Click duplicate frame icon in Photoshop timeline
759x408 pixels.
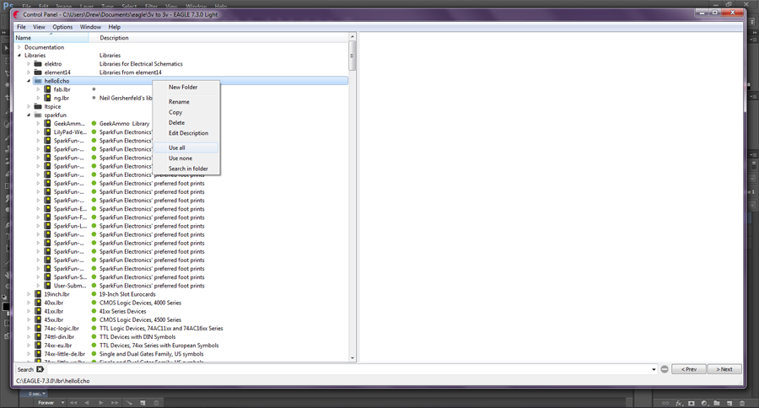pyautogui.click(x=143, y=403)
